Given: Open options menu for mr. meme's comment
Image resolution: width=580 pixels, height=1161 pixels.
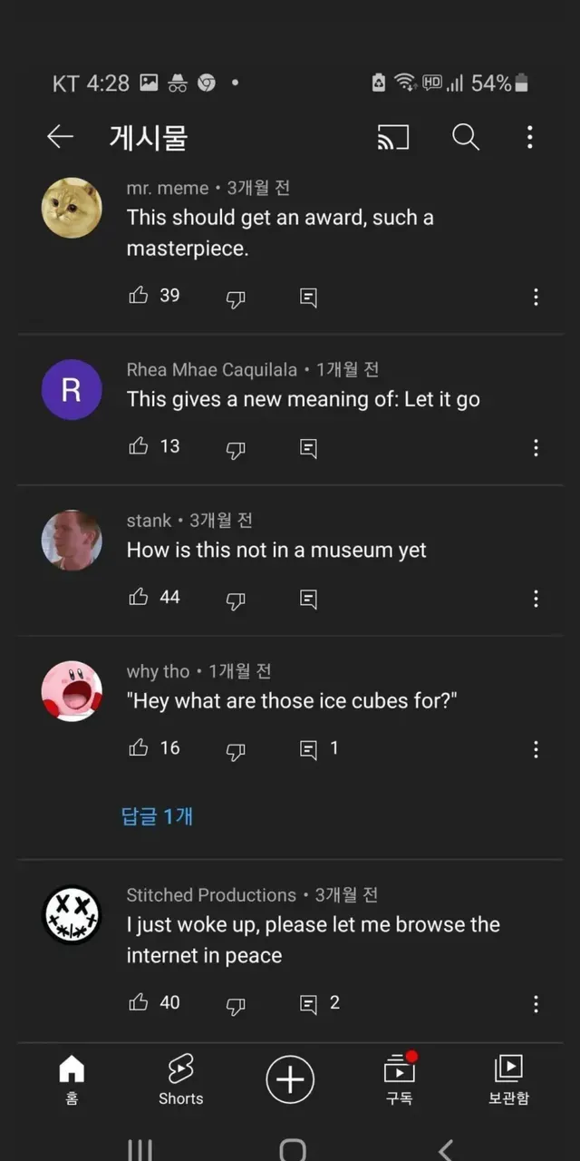Looking at the screenshot, I should pyautogui.click(x=536, y=297).
